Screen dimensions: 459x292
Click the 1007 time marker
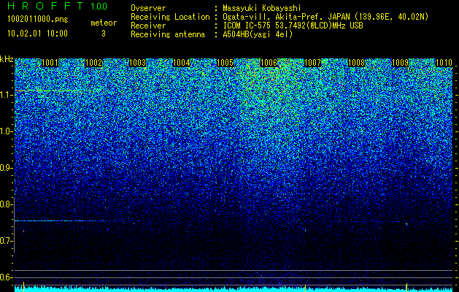[x=312, y=63]
